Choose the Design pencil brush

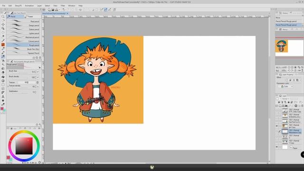click(23, 25)
